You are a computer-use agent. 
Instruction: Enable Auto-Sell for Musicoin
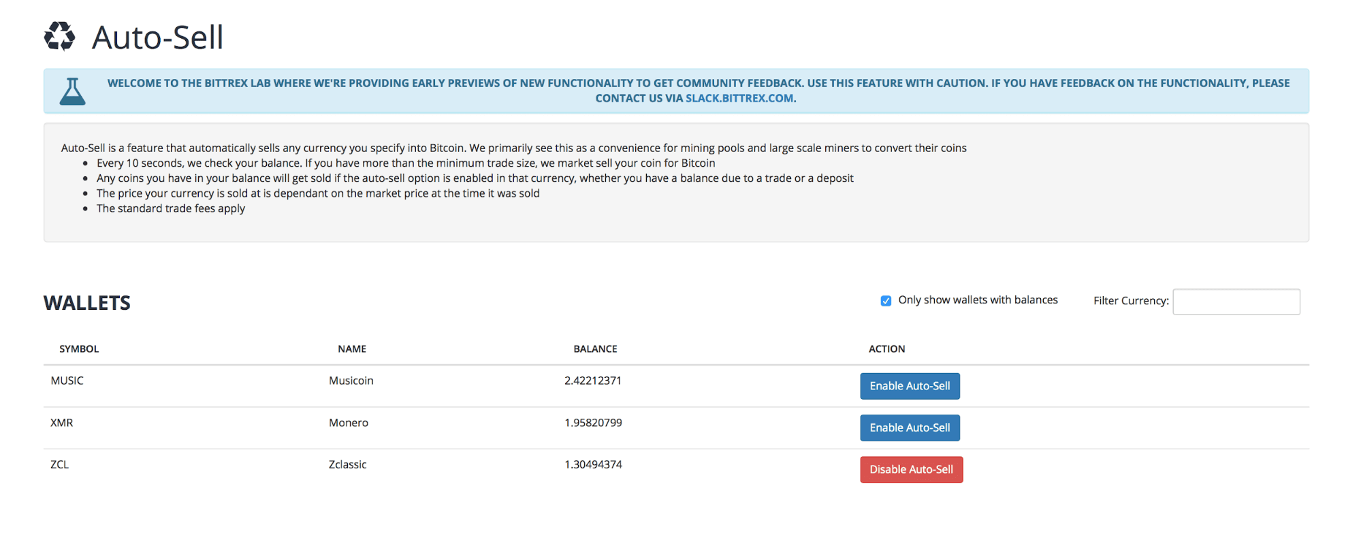(910, 386)
